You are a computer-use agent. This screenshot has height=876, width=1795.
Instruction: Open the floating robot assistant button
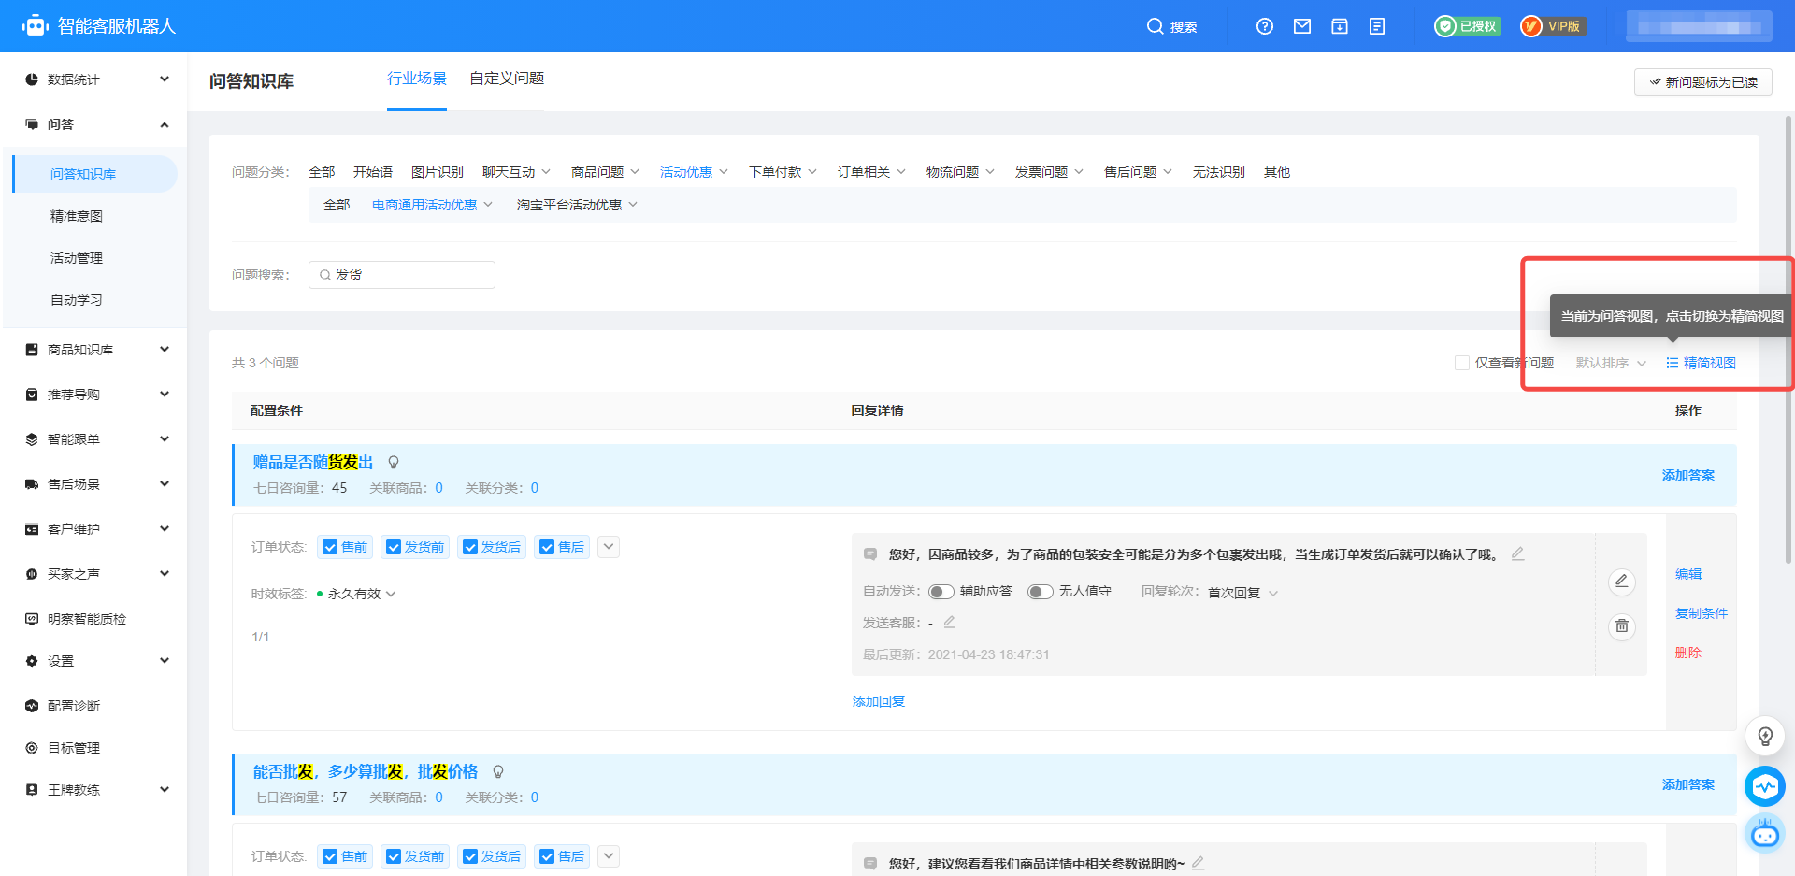pyautogui.click(x=1765, y=833)
